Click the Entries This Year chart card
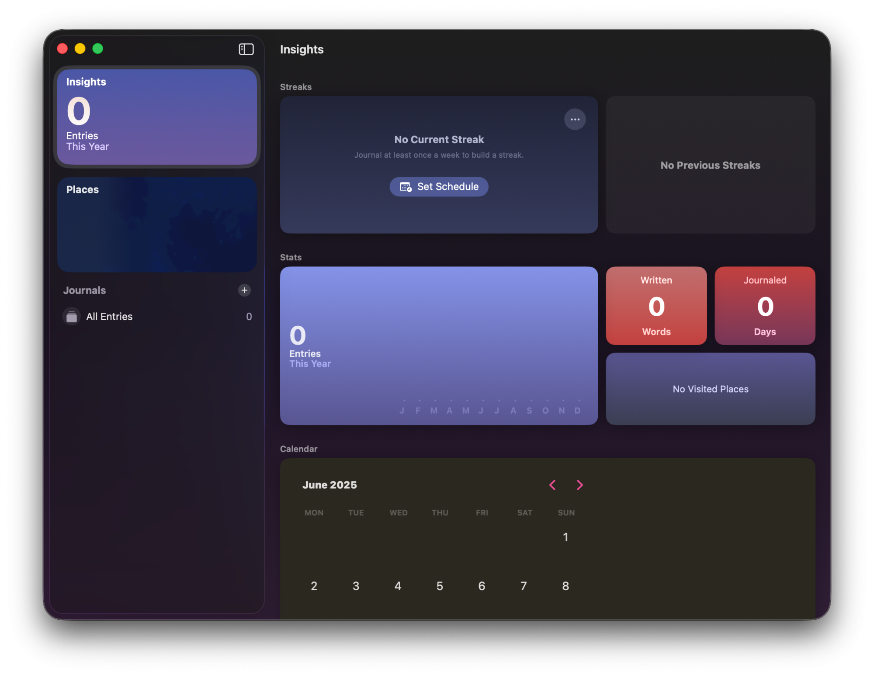Viewport: 874px width, 677px height. tap(439, 345)
